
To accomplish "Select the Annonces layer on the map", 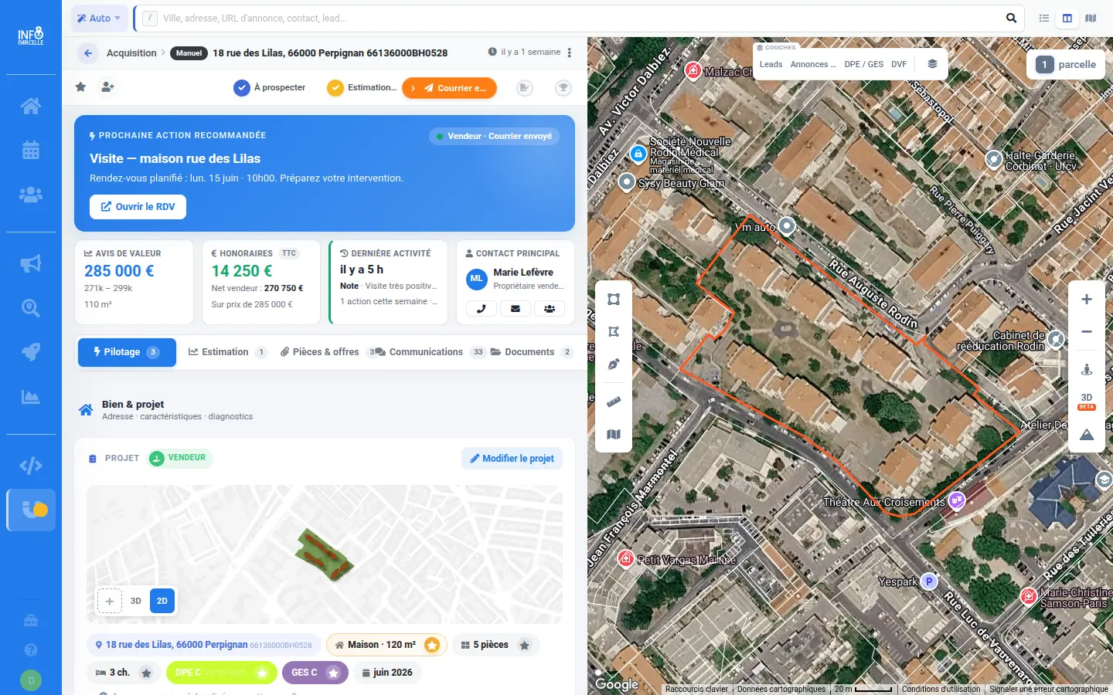I will pos(813,64).
